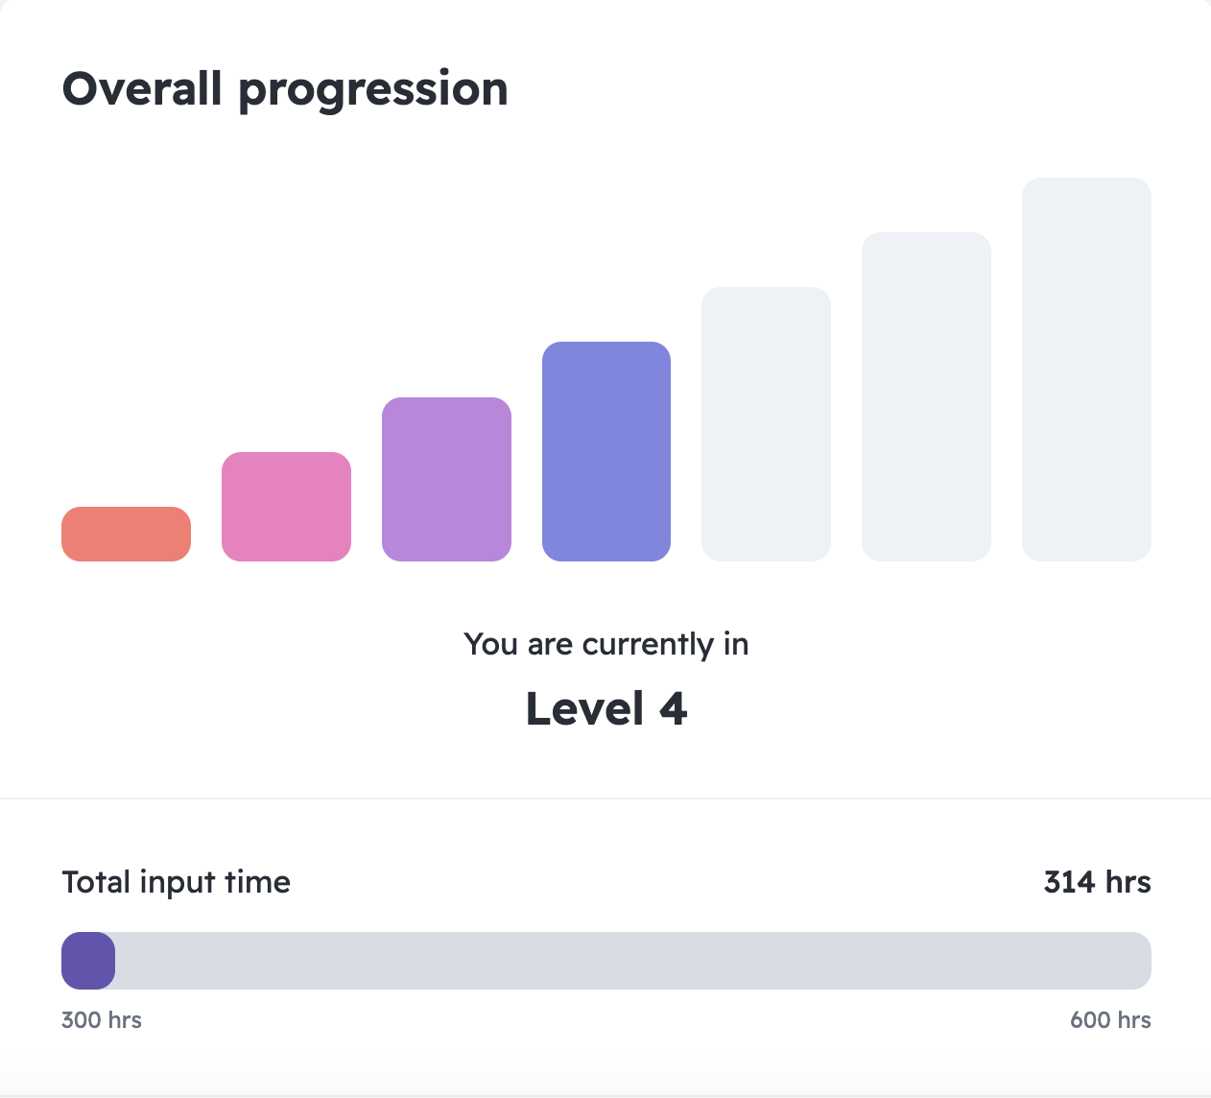The image size is (1211, 1098).
Task: Click the large digit 4 of current level
Action: point(674,709)
